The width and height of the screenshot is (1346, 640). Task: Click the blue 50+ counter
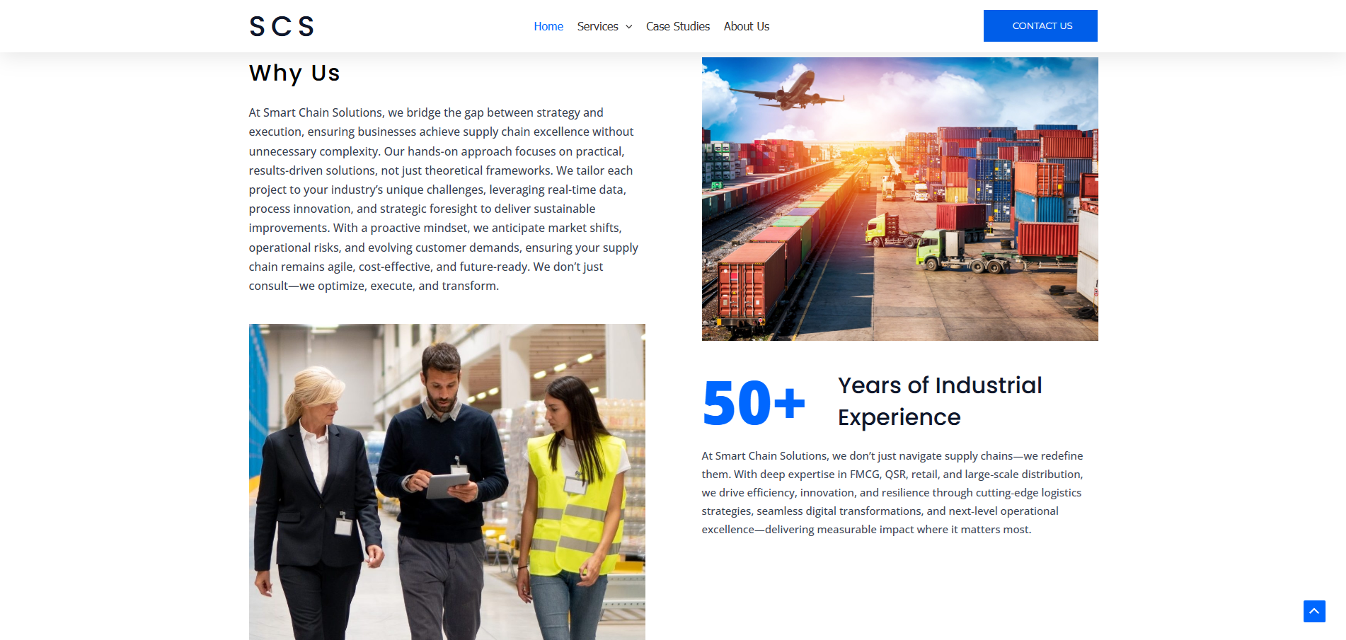click(754, 403)
